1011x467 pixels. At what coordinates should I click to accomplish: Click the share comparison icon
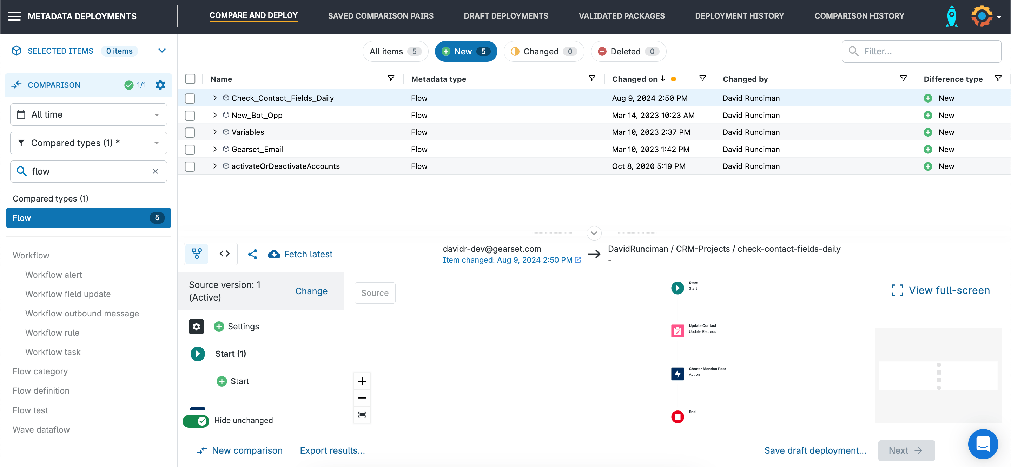coord(252,254)
